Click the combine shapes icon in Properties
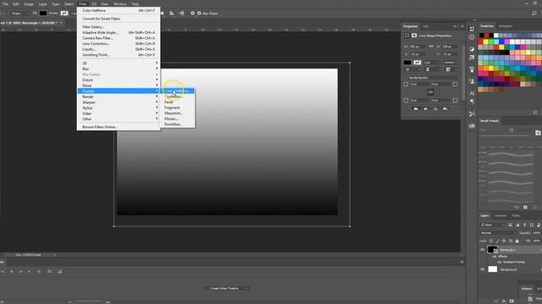This screenshot has height=304, width=542. pyautogui.click(x=416, y=109)
